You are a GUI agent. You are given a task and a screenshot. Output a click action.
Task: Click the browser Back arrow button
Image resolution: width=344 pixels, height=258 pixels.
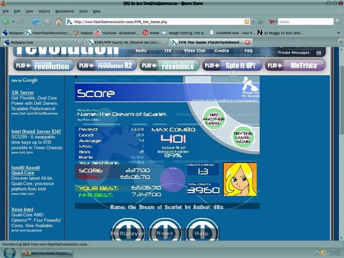pyautogui.click(x=6, y=21)
